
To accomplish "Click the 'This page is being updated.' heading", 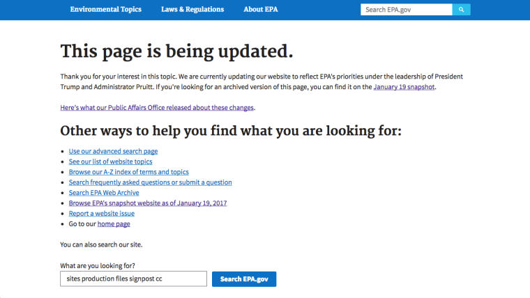I will (176, 52).
